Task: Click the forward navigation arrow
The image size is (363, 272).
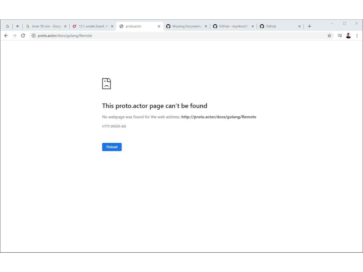Action: coord(15,35)
